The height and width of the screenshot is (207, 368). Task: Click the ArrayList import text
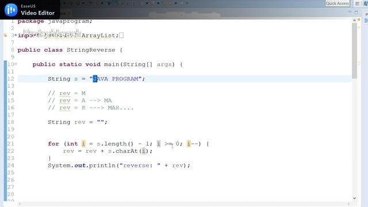coord(98,36)
